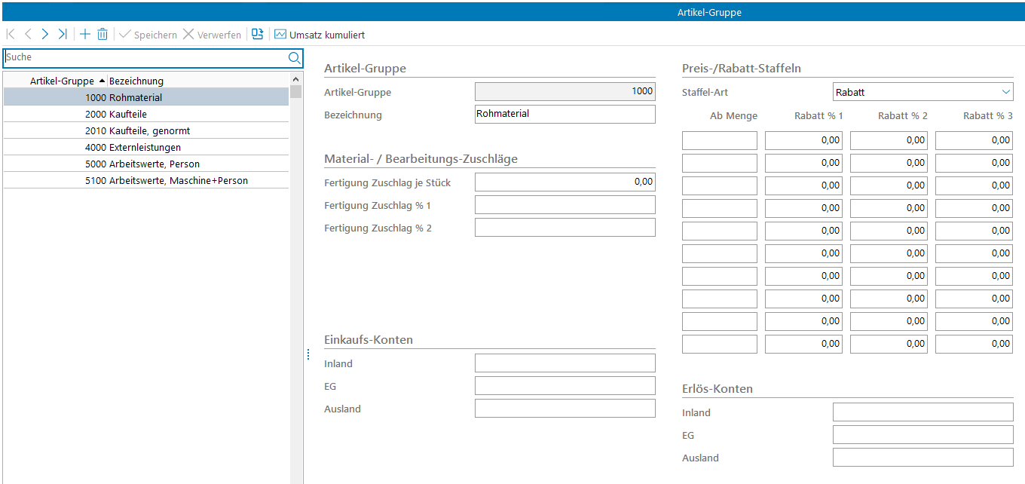Jump to the last record

click(x=63, y=35)
